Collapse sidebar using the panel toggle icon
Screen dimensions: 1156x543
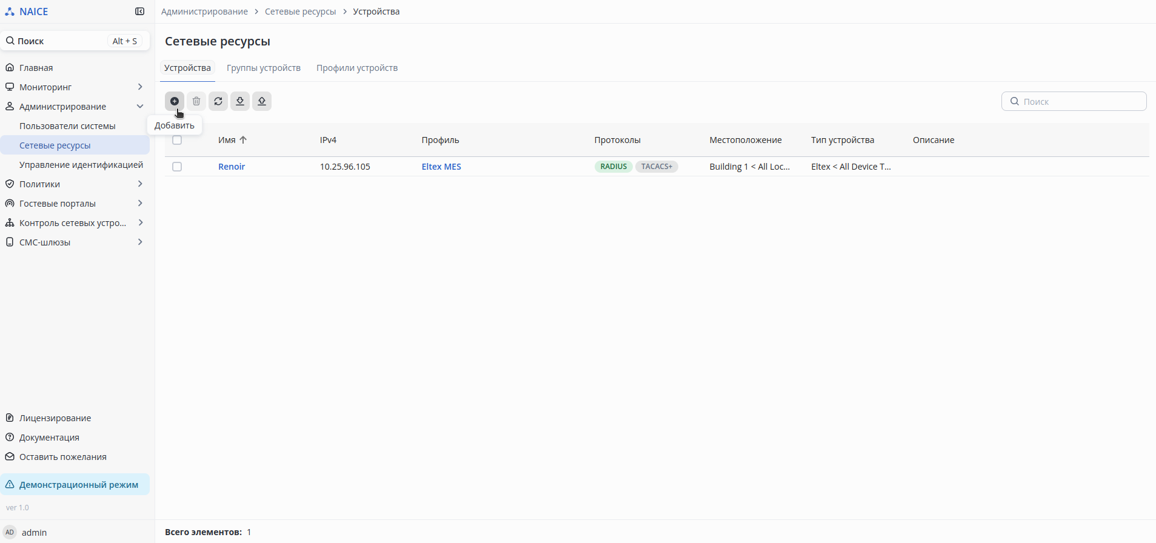[x=139, y=12]
